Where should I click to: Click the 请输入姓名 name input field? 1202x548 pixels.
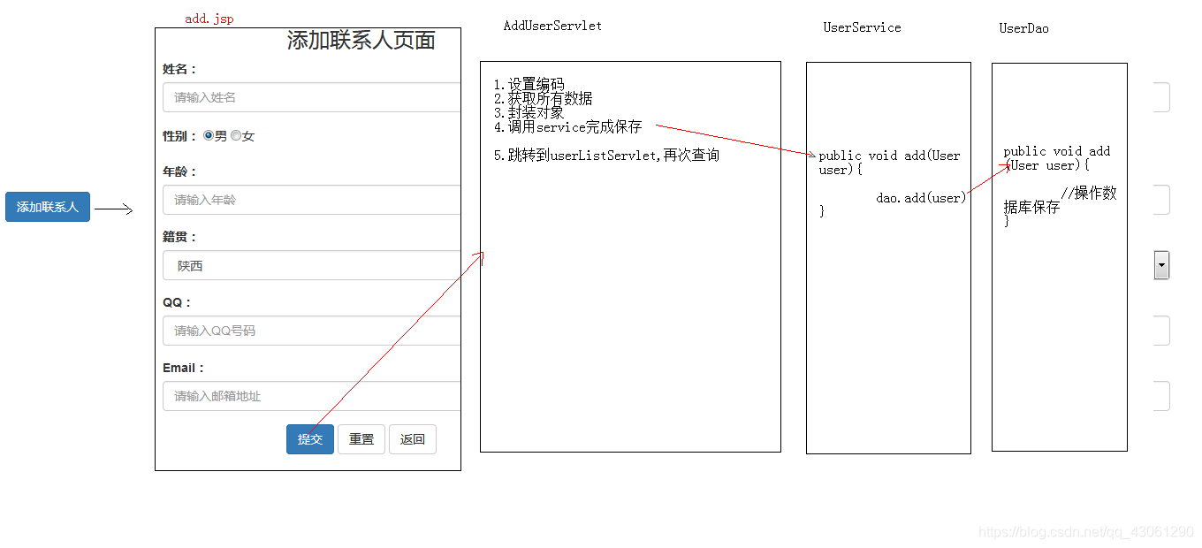[309, 97]
